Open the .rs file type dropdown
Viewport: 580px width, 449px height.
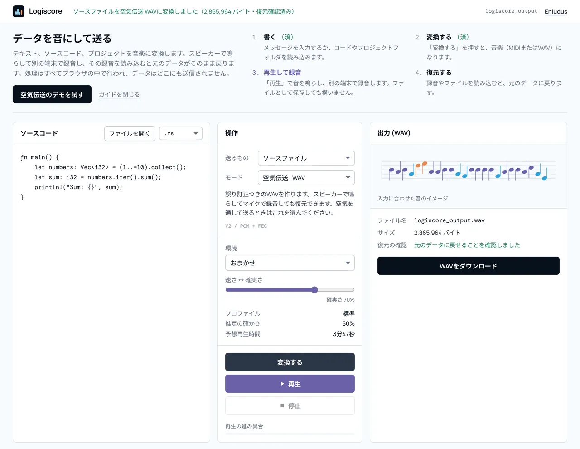pyautogui.click(x=181, y=133)
